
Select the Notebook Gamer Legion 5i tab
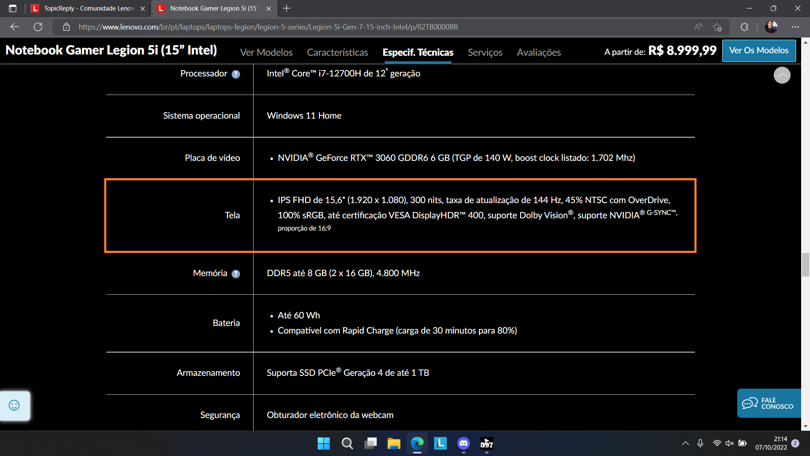click(214, 8)
